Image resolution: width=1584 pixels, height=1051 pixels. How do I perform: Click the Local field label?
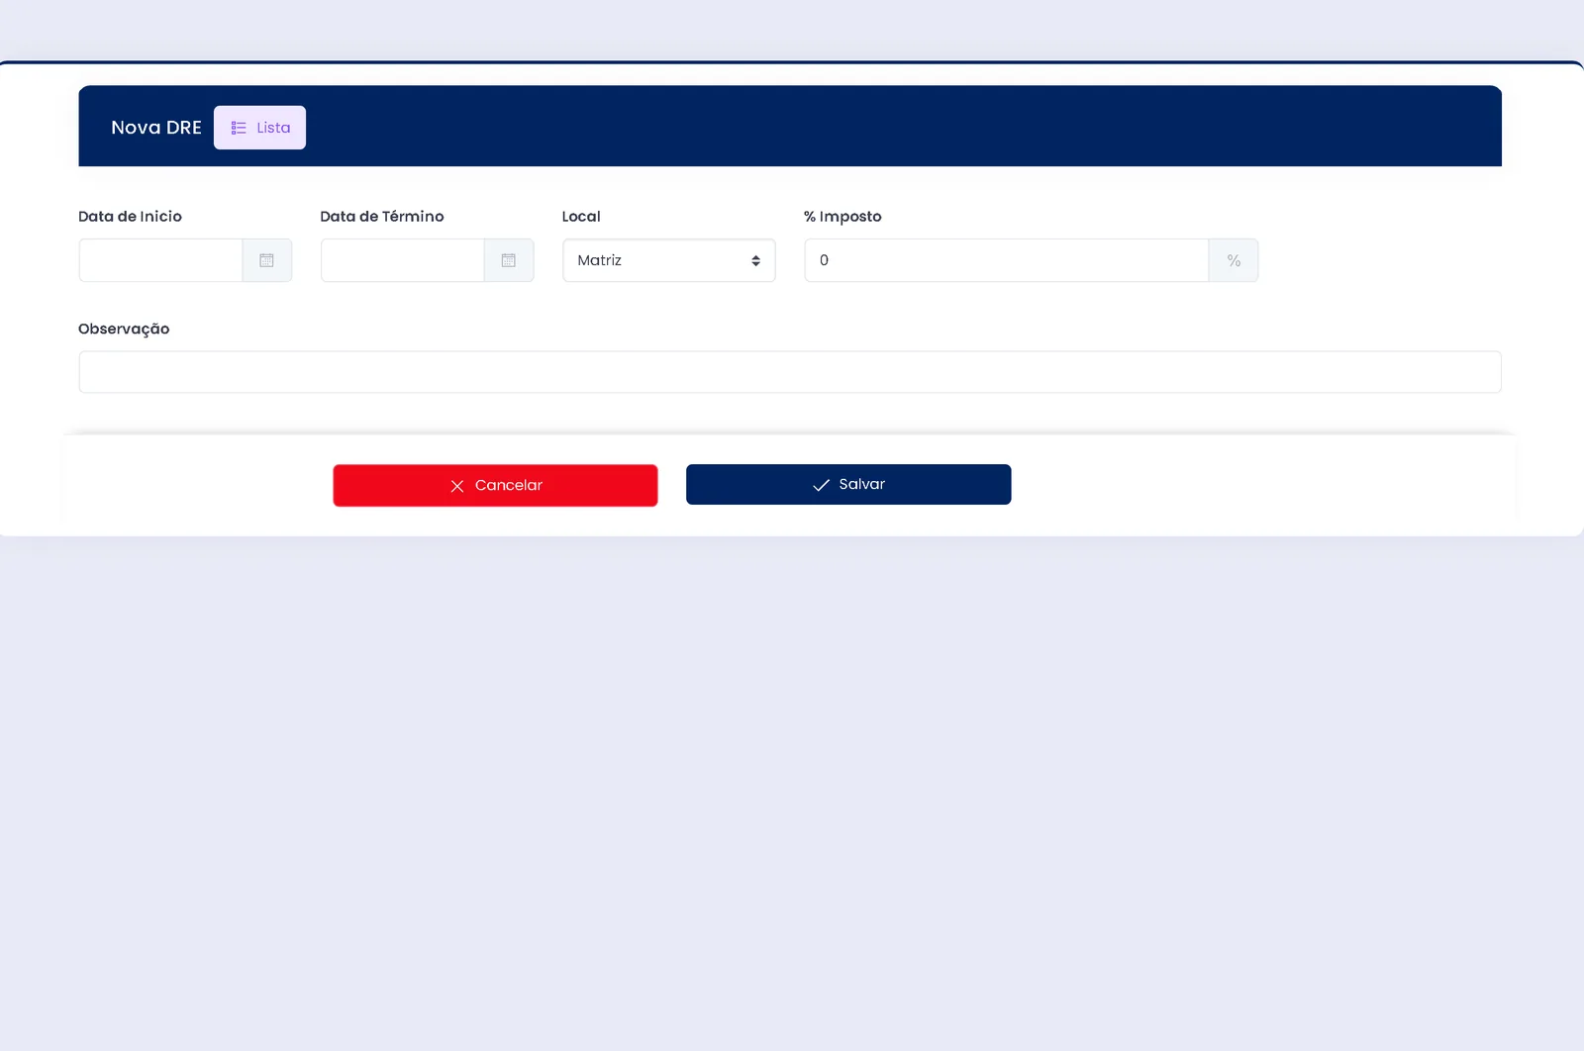click(581, 217)
